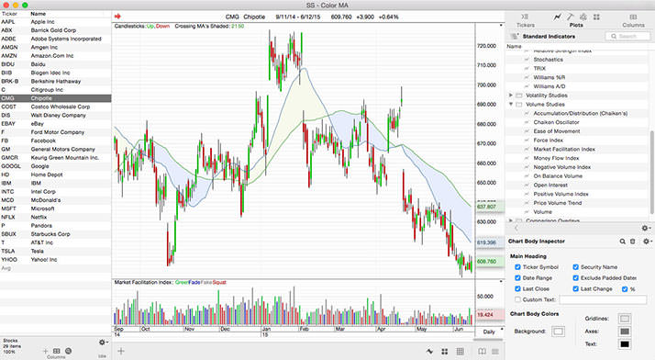Screen dimensions: 655x360
Task: Click the magnifier icon in Chart Body Inspector
Action: (622, 242)
